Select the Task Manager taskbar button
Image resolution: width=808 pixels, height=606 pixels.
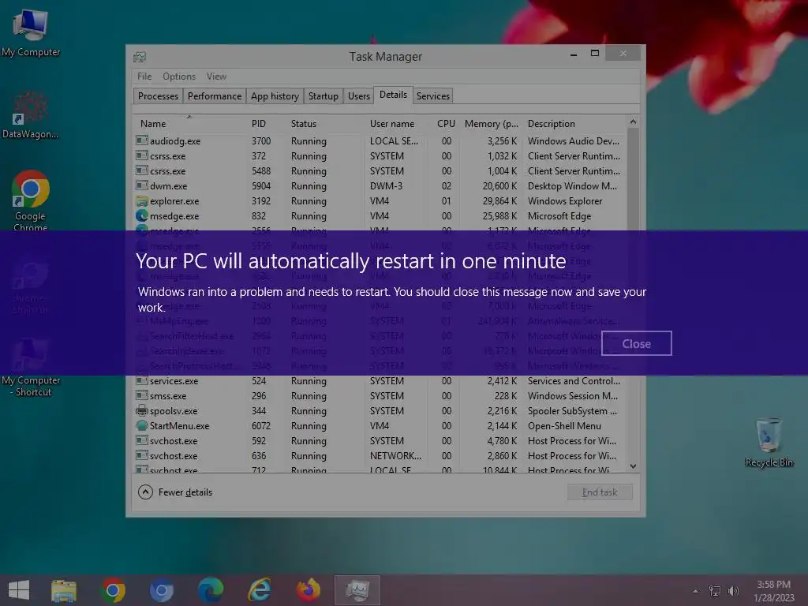click(357, 590)
